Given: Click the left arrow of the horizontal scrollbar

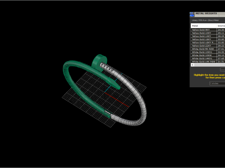Looking at the screenshot, I should [x=193, y=65].
